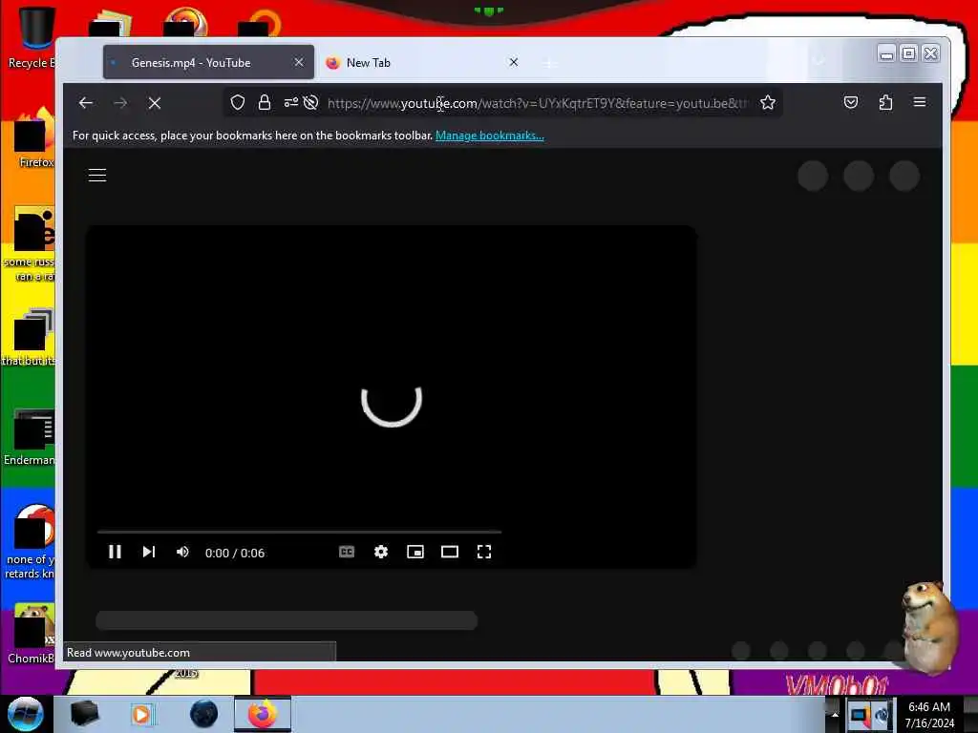
Task: Switch to theater mode
Action: (450, 552)
